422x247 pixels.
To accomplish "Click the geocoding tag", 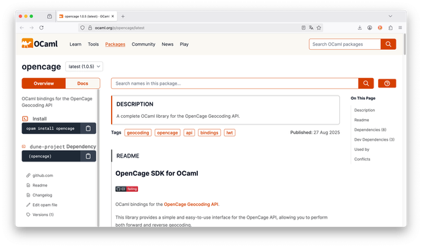I will (x=138, y=133).
